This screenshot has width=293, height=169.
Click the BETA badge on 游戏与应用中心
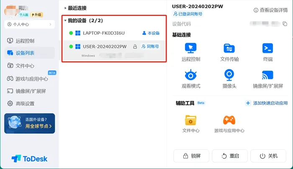coord(52,73)
